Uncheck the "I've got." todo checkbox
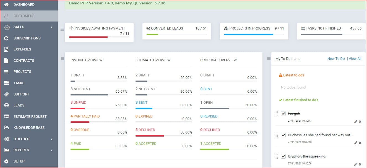Image resolution: width=367 pixels, height=168 pixels. pos(283,114)
